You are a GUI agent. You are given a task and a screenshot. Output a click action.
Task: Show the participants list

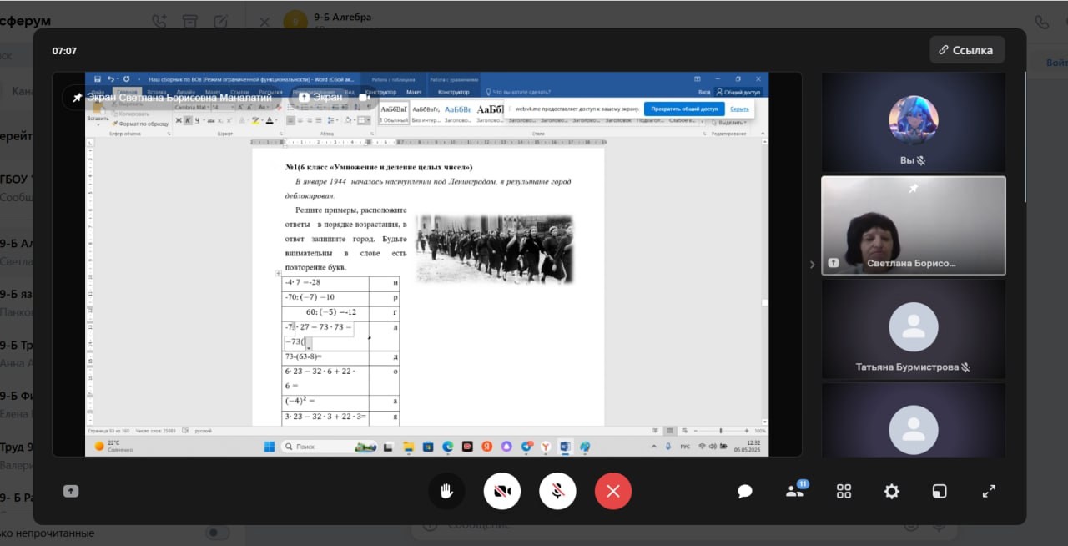coord(795,490)
